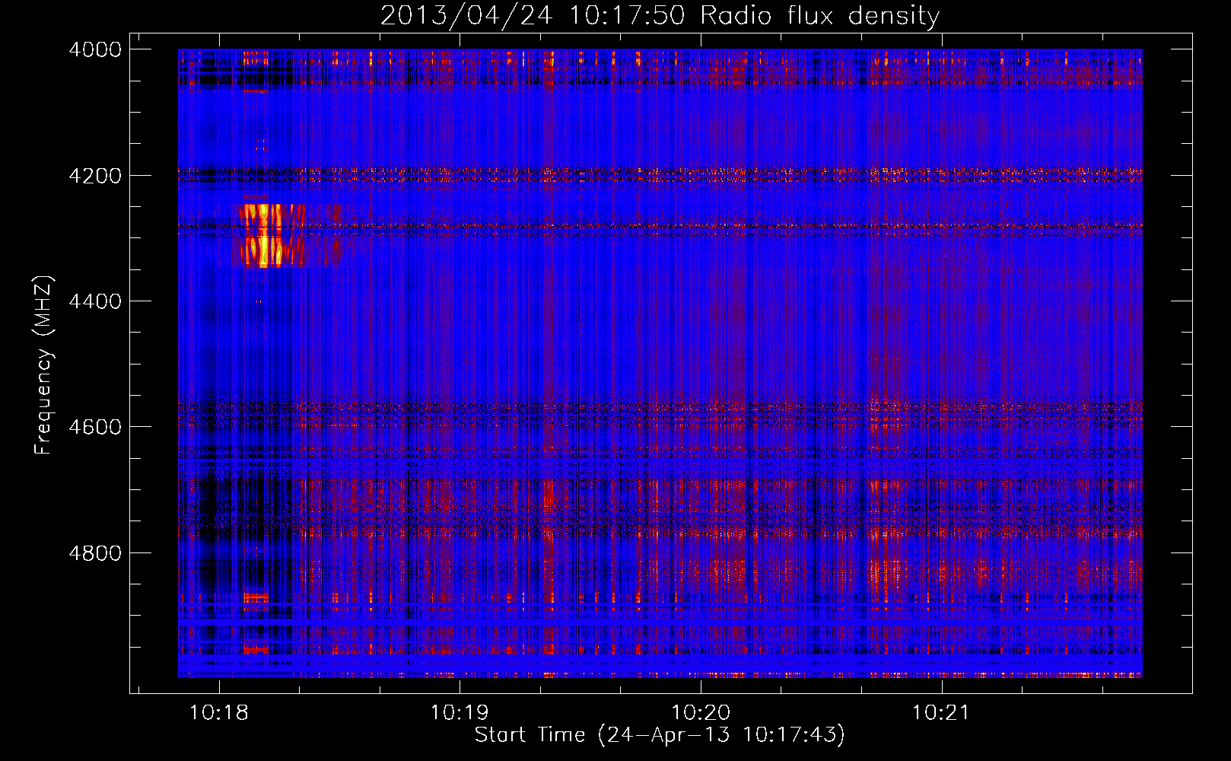Click the plot title '2013/04/24 10:17:50 Radio flux density'

point(660,15)
